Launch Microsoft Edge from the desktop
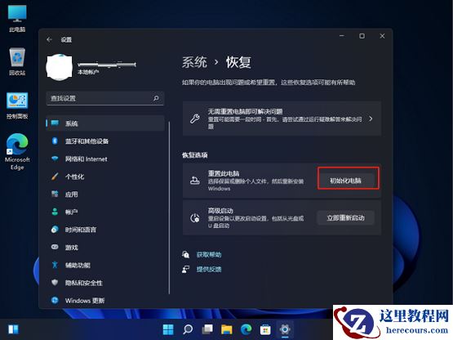The image size is (453, 340). click(x=17, y=152)
